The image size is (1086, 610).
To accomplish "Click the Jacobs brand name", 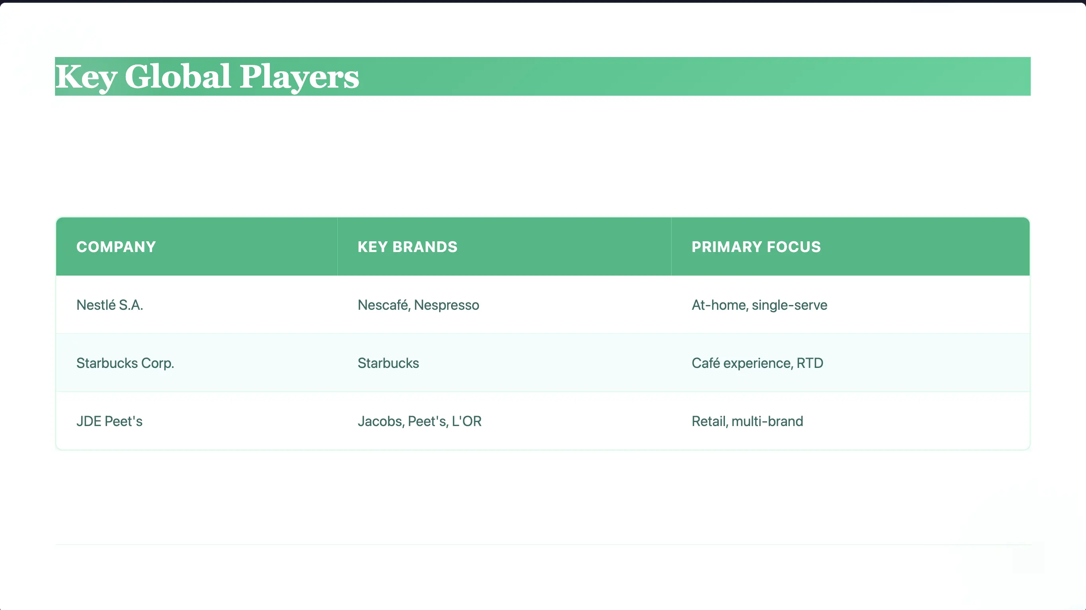I will [380, 421].
